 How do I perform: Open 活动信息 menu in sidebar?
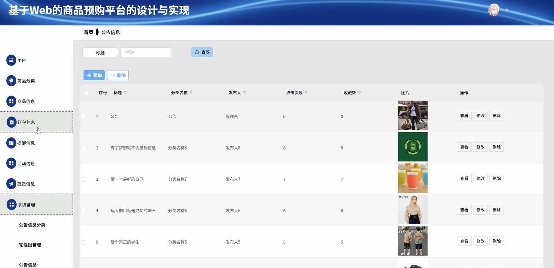(x=36, y=163)
